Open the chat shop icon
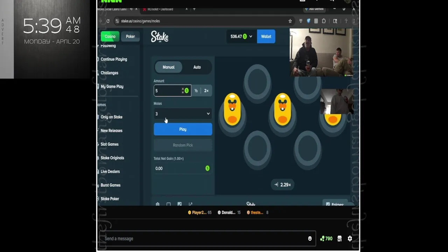The height and width of the screenshot is (252, 448). (x=339, y=239)
